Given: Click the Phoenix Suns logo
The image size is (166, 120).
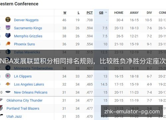Looking at the screenshot, I should [8, 44].
